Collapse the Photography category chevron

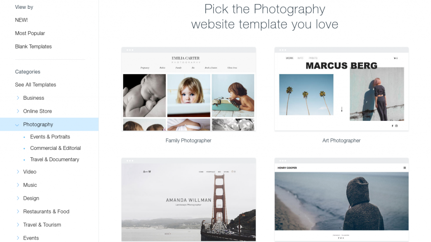click(17, 125)
